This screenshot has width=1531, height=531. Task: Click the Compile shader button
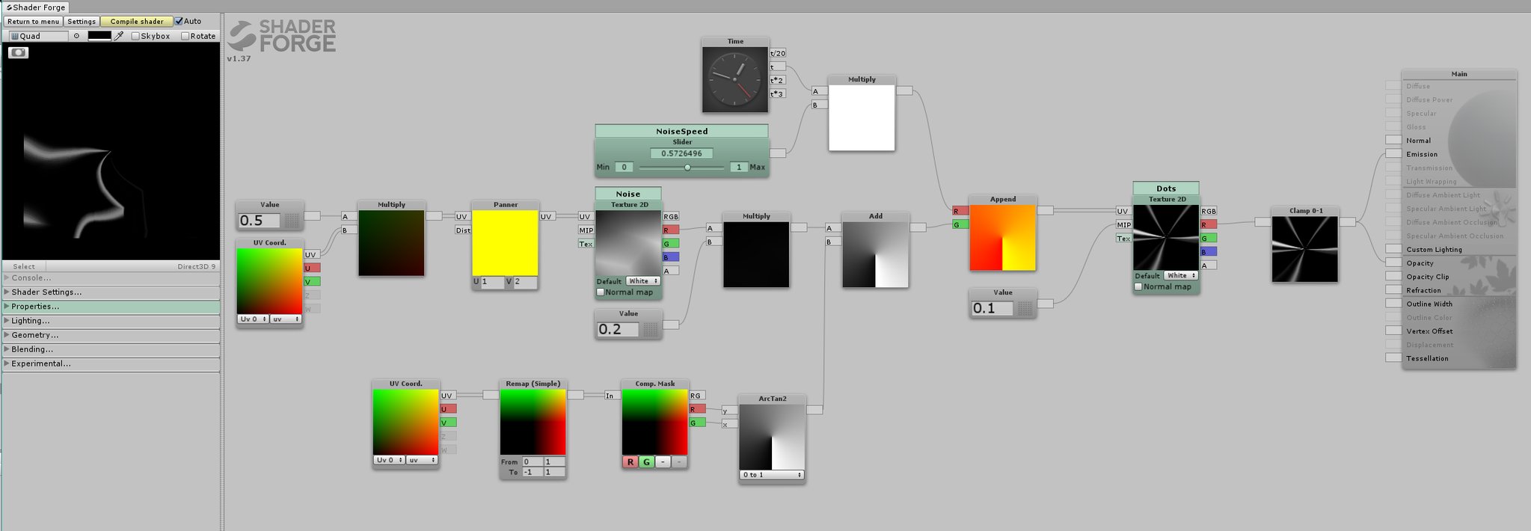tap(137, 21)
